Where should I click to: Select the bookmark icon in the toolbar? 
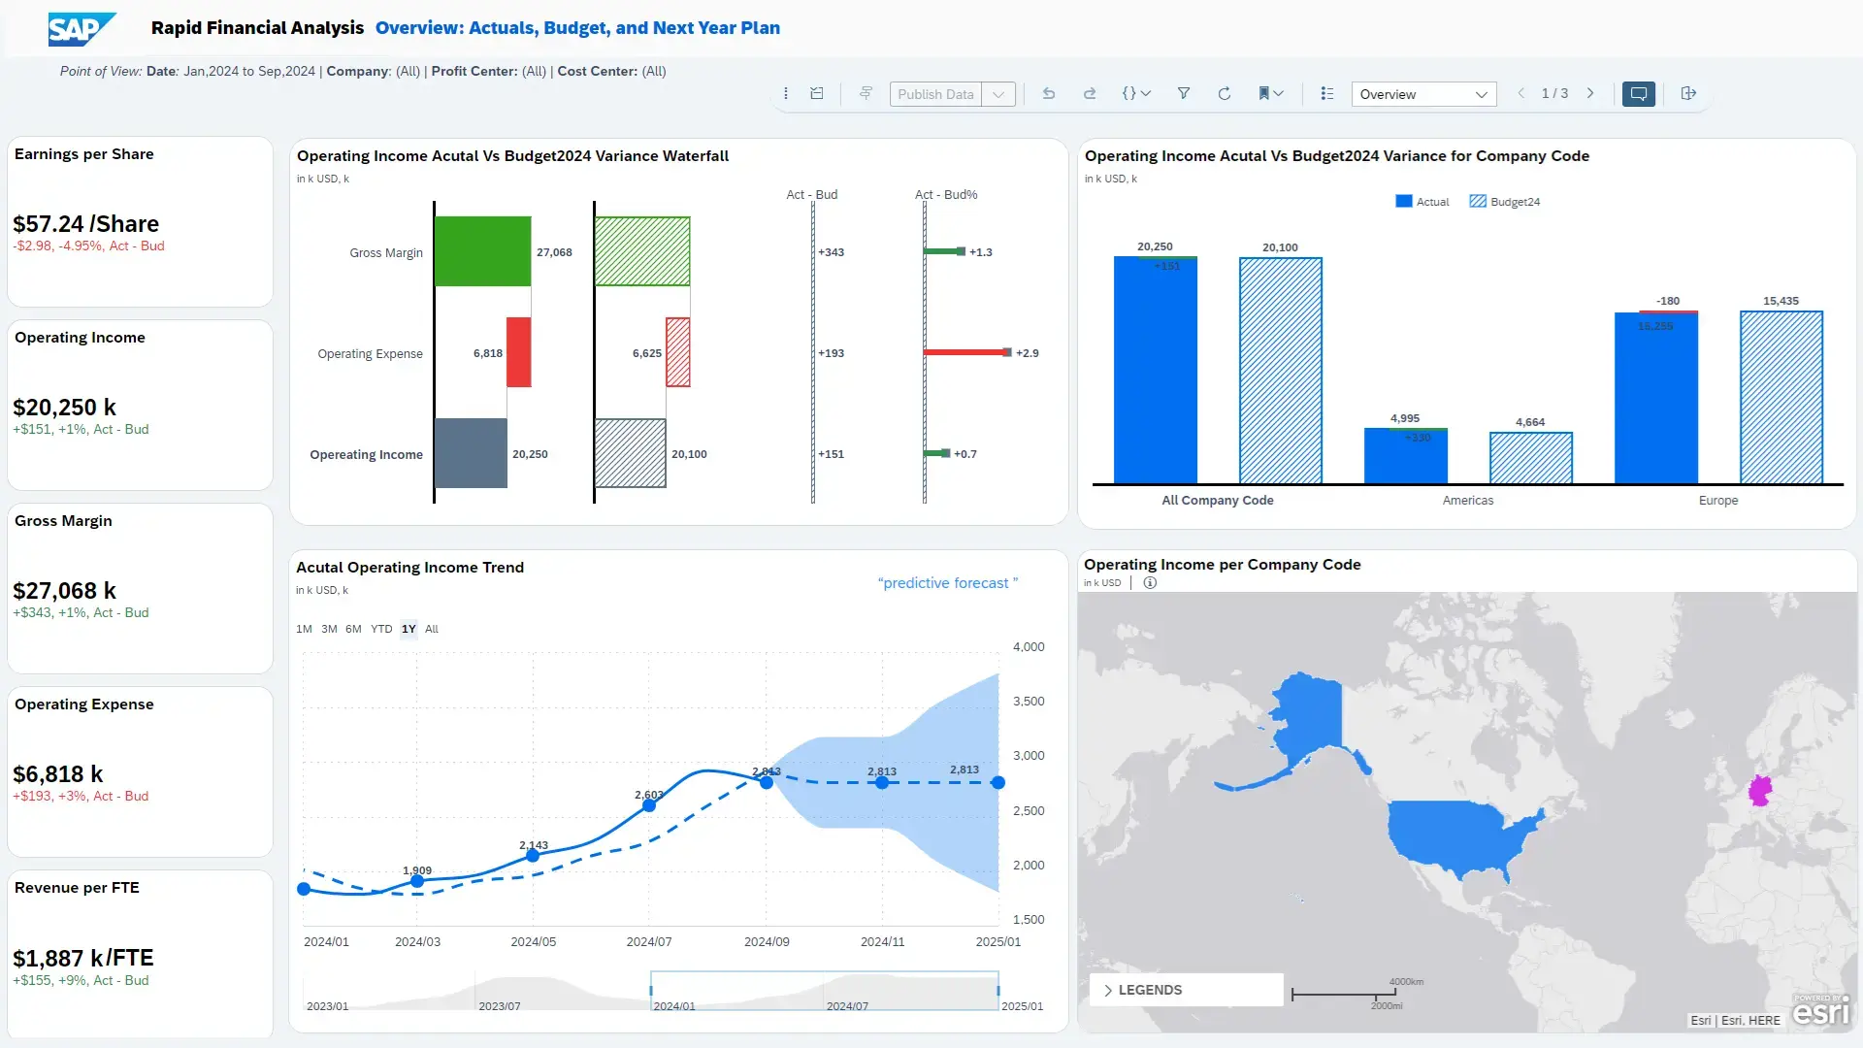coord(1264,93)
